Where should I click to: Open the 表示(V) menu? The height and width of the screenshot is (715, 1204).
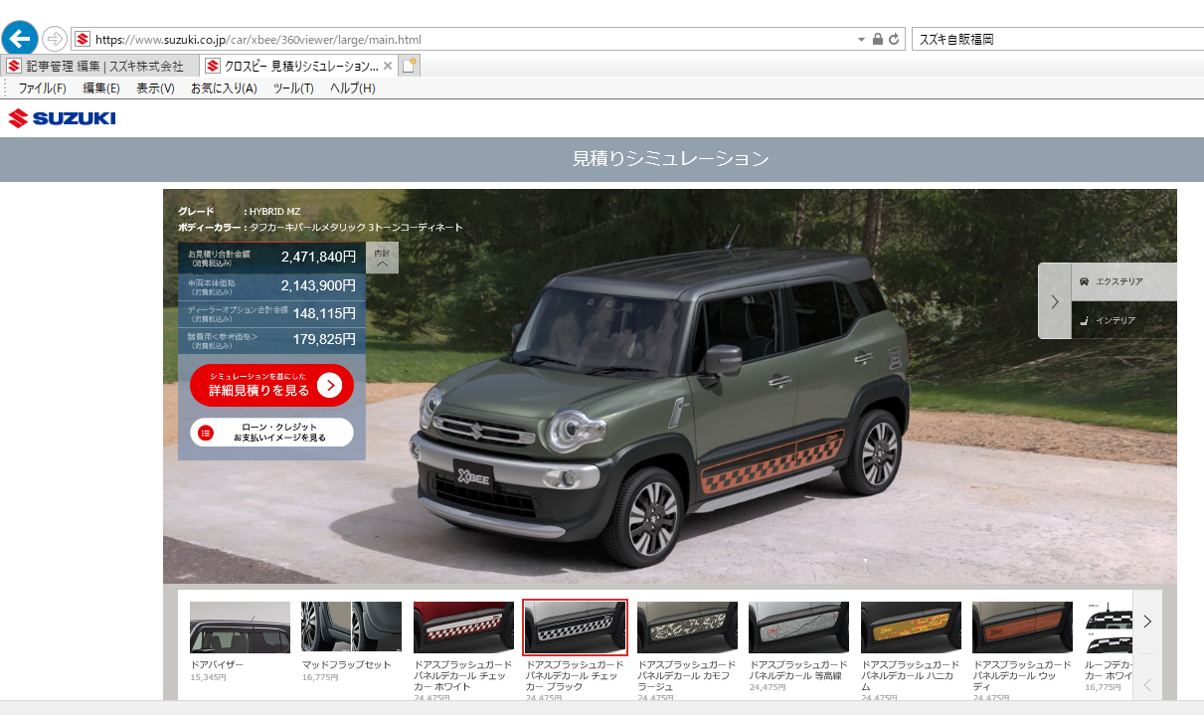point(155,89)
